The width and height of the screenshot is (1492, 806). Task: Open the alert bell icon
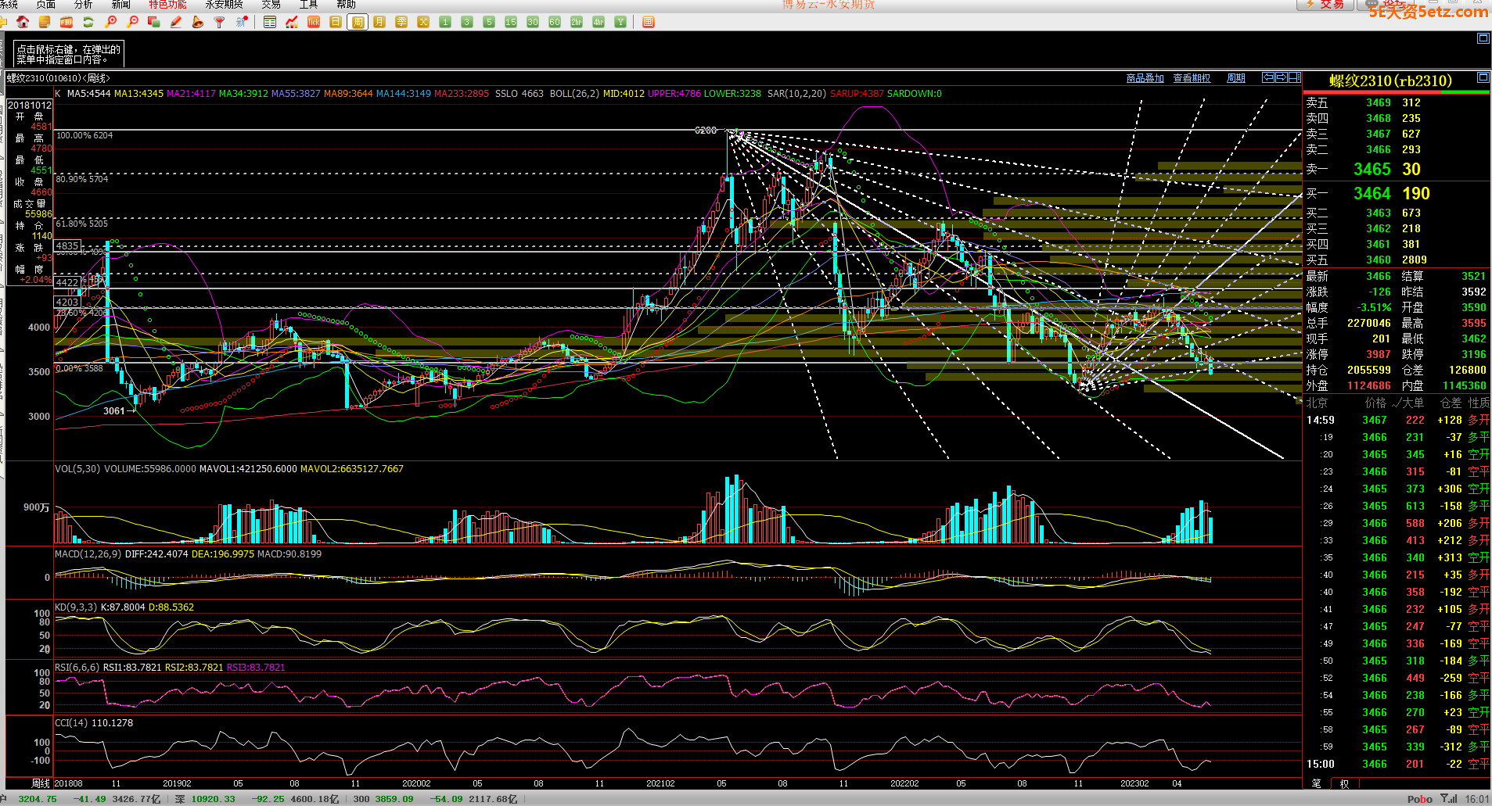pyautogui.click(x=198, y=22)
